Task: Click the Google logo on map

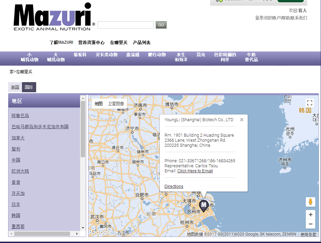Action: coord(101,232)
